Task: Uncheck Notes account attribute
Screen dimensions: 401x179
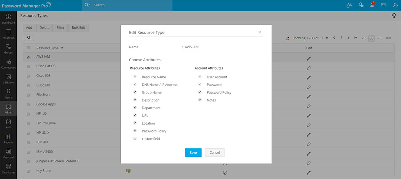Action: coord(200,100)
